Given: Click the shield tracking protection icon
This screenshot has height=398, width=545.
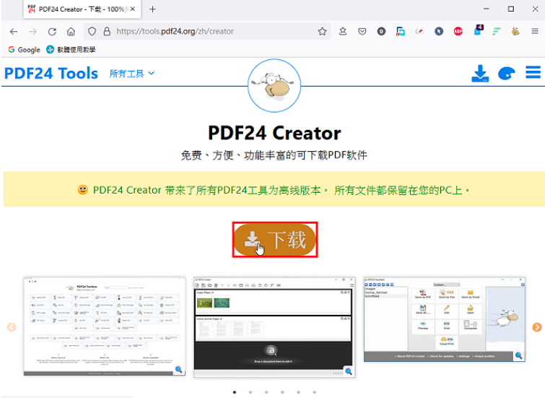Looking at the screenshot, I should 92,32.
